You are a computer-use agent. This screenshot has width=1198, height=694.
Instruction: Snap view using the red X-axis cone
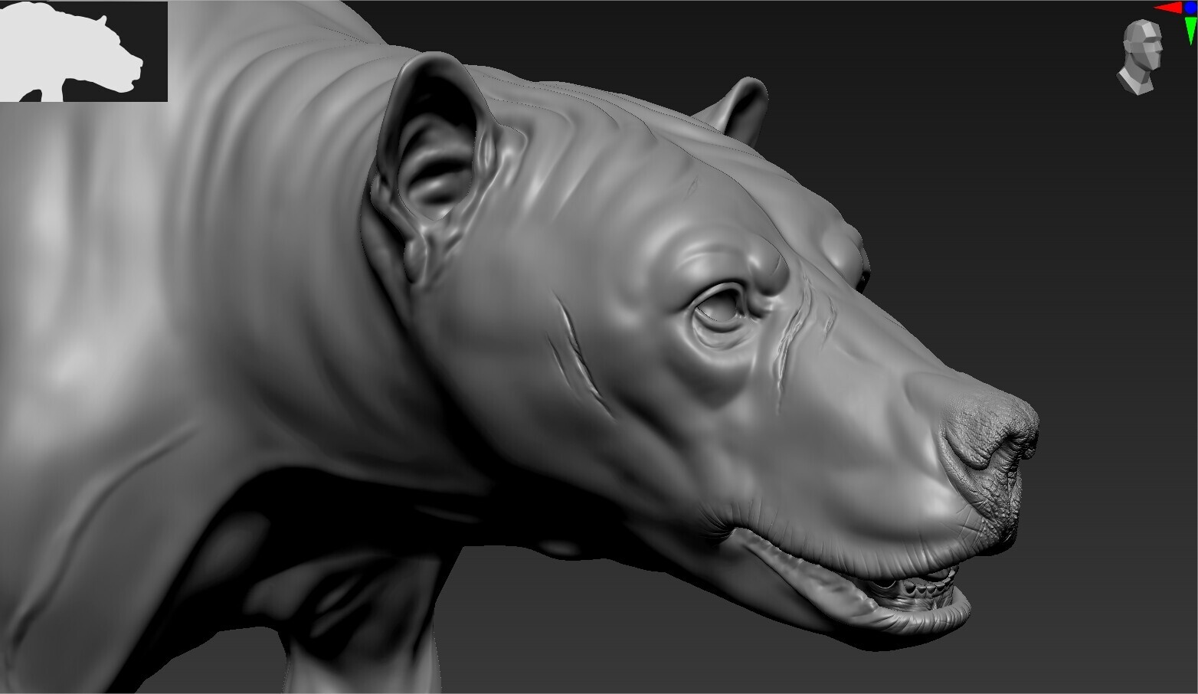click(1168, 8)
